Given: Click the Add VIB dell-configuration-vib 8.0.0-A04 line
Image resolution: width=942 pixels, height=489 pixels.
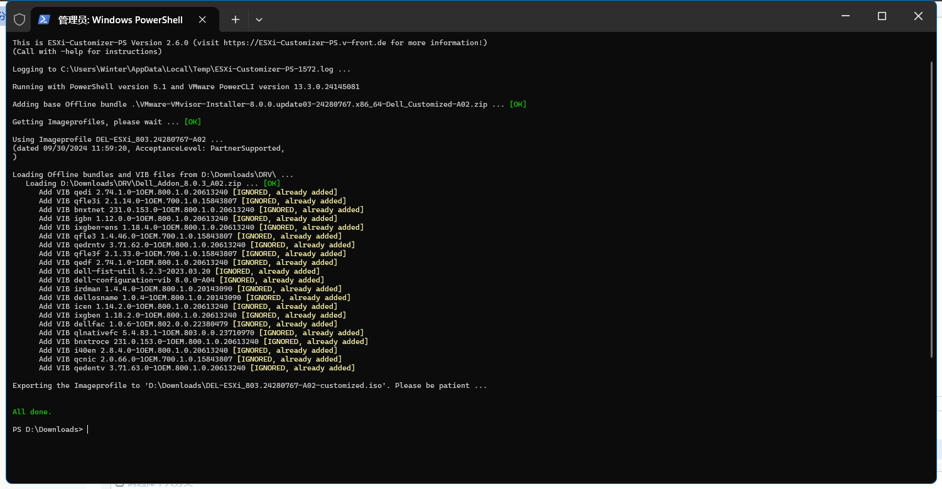Looking at the screenshot, I should 181,280.
